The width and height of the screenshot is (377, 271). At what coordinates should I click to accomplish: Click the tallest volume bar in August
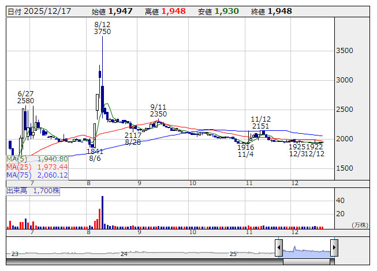pyautogui.click(x=102, y=213)
